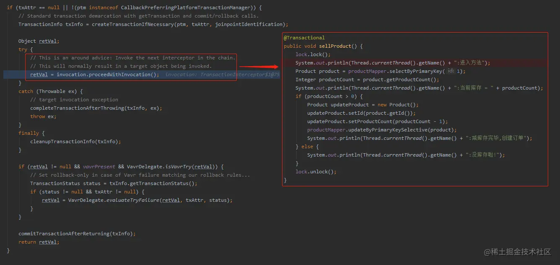560x265 pixels.
Task: Click comment 'Set rollback-only in case of Vavr'
Action: [140, 175]
